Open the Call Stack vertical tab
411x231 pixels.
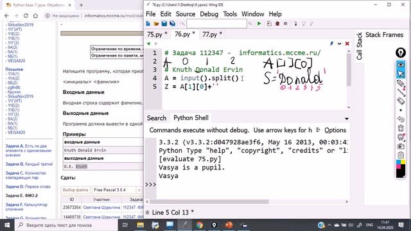359,46
